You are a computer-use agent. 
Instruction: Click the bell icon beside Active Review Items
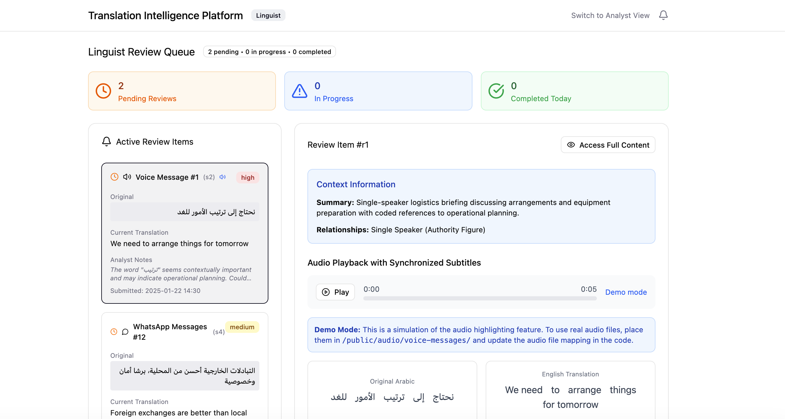click(106, 141)
